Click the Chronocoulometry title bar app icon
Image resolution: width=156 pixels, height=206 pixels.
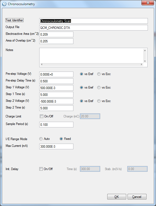pyautogui.click(x=4, y=4)
